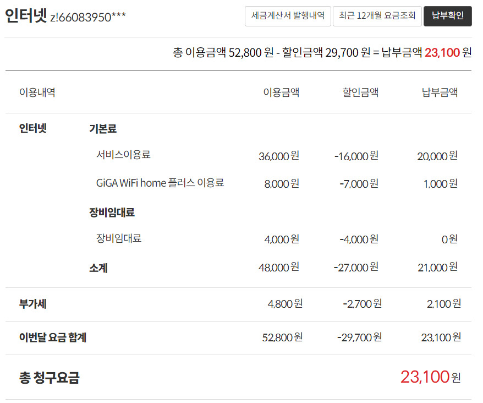Click the 이용금액 column header

click(x=281, y=92)
